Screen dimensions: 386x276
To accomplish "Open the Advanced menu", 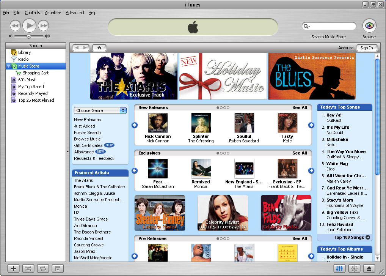I will pos(75,13).
